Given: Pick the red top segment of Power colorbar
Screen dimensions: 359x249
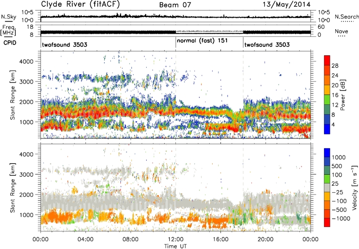Looking at the screenshot, I should [x=327, y=60].
